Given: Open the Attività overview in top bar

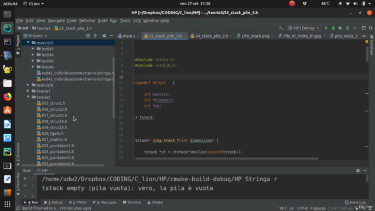Looking at the screenshot, I should click(x=11, y=4).
